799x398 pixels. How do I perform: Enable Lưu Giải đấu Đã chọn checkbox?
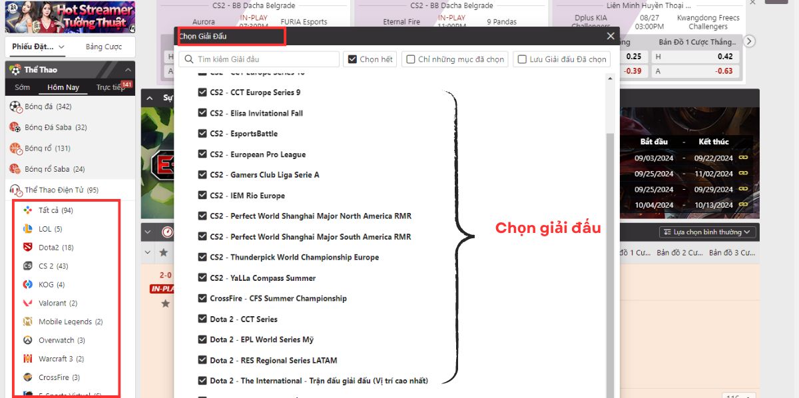(x=523, y=59)
